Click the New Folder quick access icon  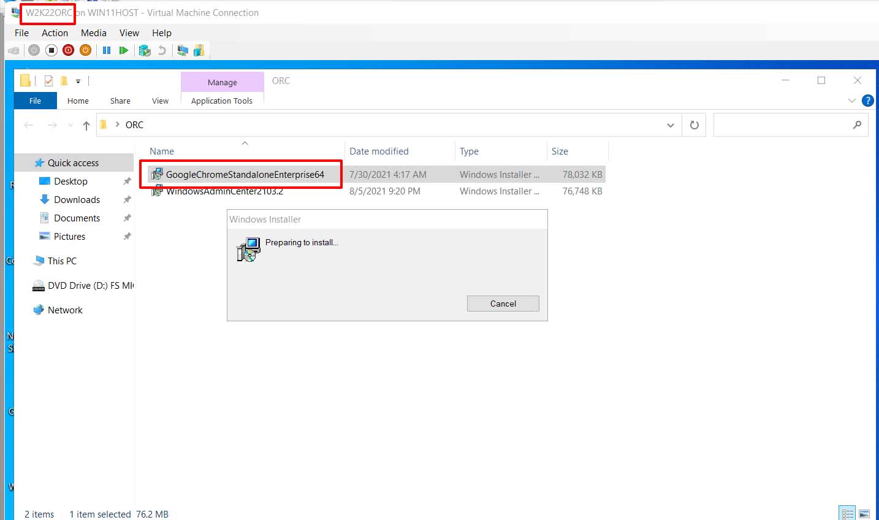[64, 81]
